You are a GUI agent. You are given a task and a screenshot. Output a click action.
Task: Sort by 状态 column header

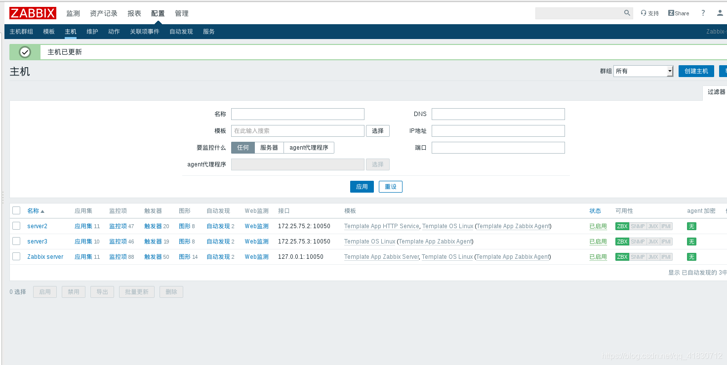click(x=595, y=211)
